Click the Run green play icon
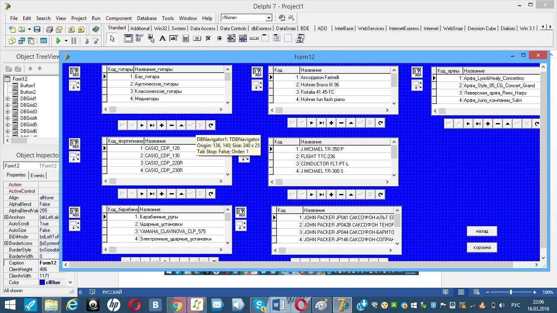 coord(58,41)
